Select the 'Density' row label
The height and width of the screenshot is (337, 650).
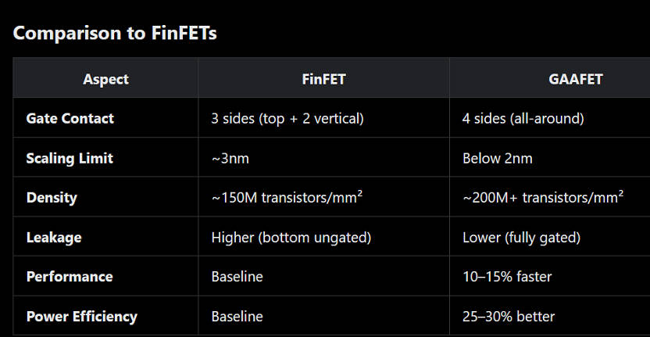[x=52, y=197]
